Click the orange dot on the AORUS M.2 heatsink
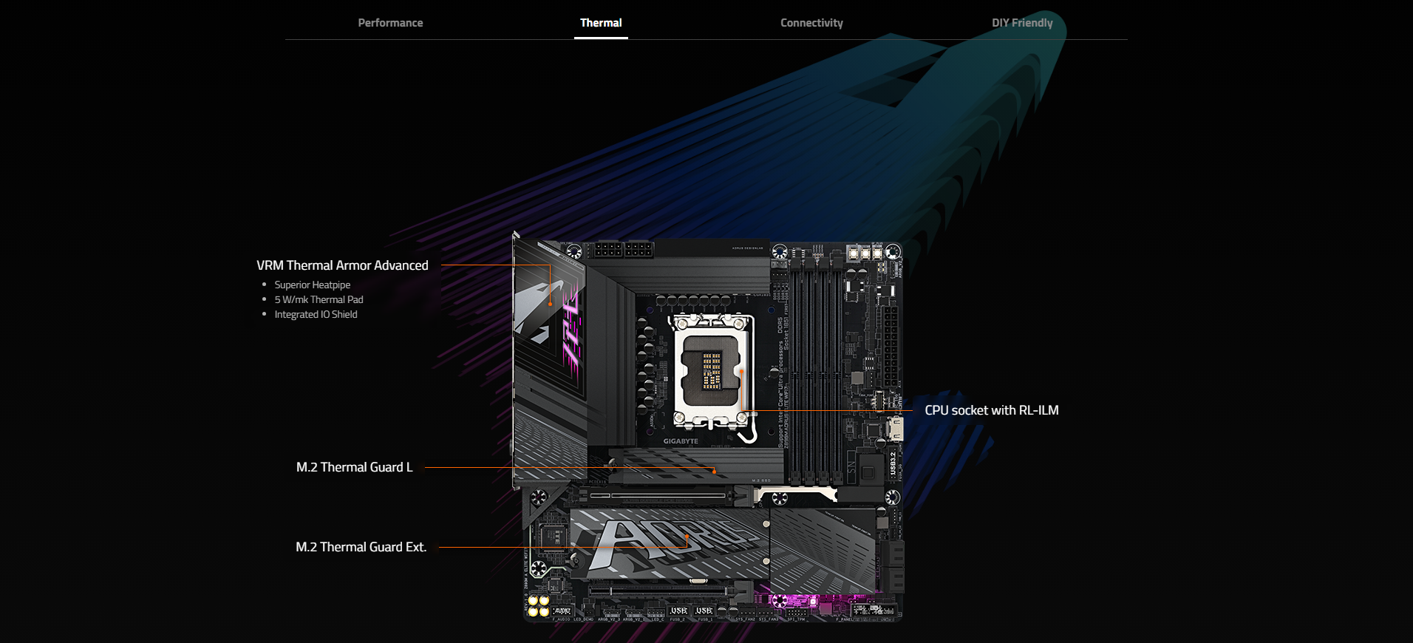Viewport: 1413px width, 643px height. pos(687,537)
